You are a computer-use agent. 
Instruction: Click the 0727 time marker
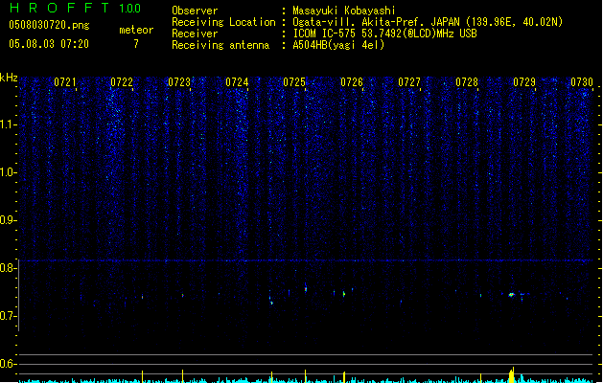click(409, 82)
